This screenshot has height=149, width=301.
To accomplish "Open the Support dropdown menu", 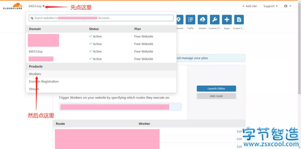I will pos(271,6).
